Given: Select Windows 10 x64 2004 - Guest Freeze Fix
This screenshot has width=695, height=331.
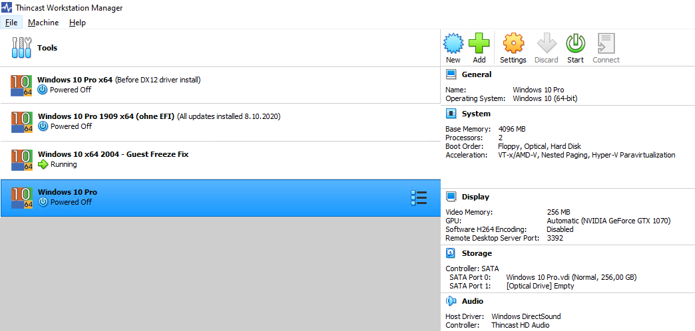Looking at the screenshot, I should (x=220, y=160).
